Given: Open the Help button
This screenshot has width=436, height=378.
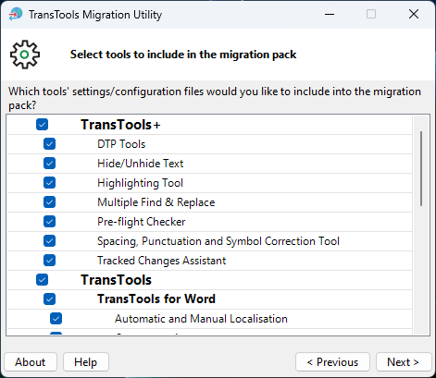Looking at the screenshot, I should (86, 362).
